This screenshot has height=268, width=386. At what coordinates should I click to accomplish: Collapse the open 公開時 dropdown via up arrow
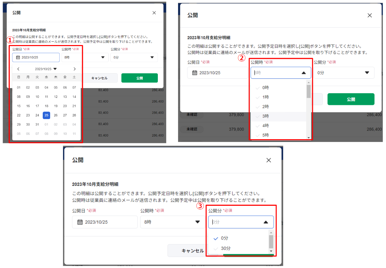(304, 73)
